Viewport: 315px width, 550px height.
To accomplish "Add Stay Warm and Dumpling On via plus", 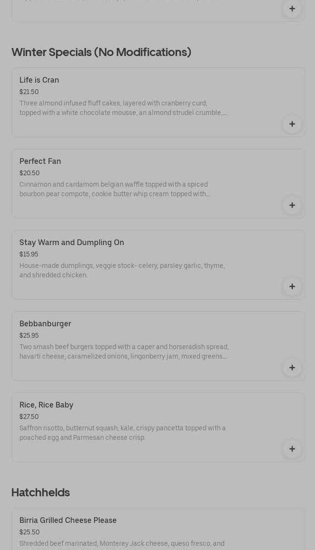I will [x=292, y=286].
